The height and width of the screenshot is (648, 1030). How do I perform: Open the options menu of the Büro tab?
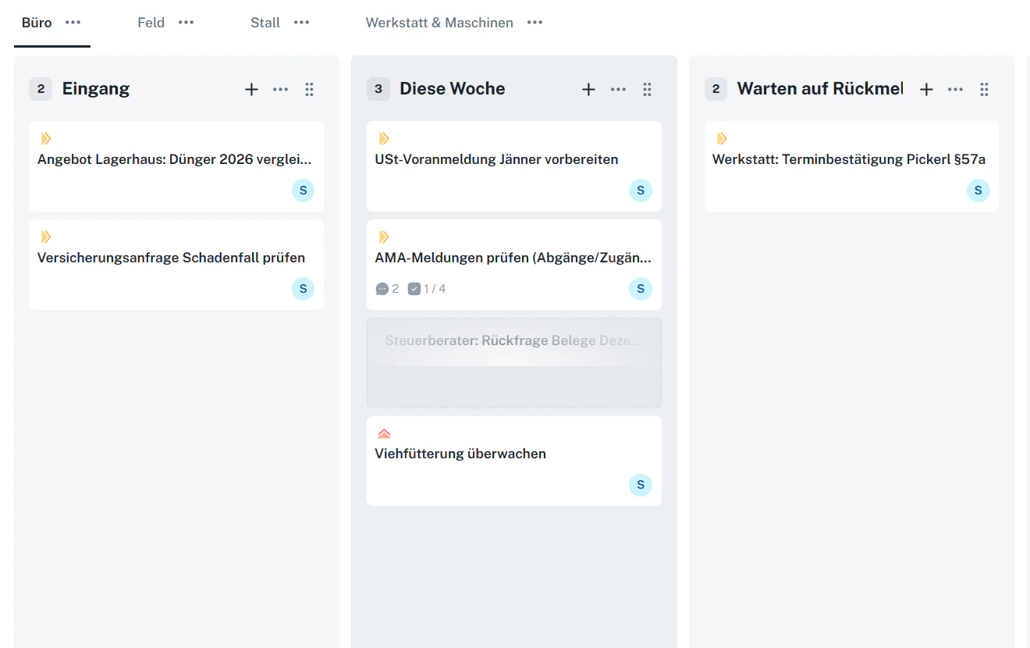[73, 23]
